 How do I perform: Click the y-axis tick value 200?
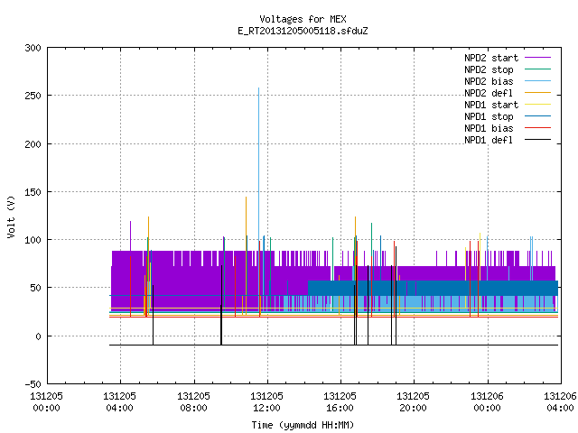pos(33,144)
